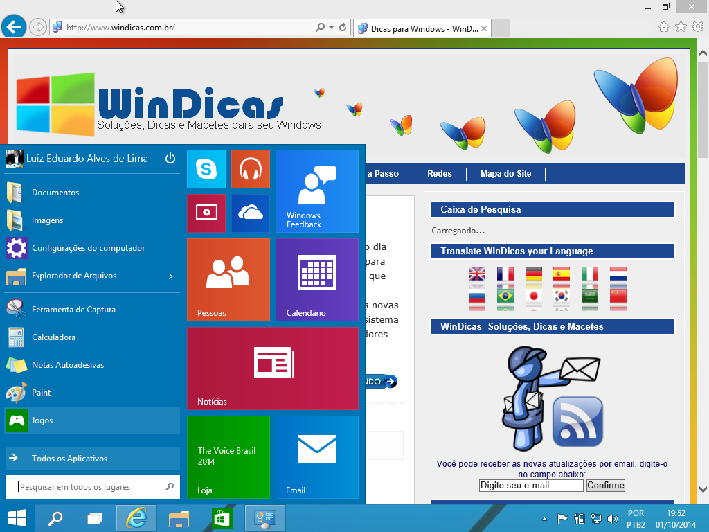Open Store from taskbar

point(222,518)
